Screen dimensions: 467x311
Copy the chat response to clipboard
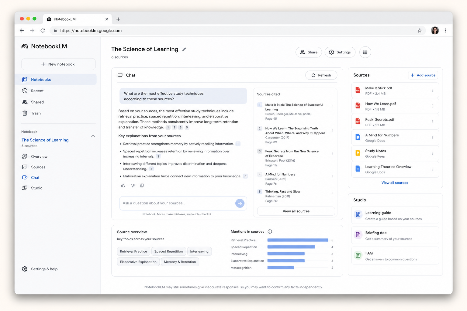pyautogui.click(x=142, y=186)
